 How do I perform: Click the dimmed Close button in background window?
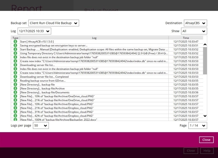click(191, 151)
